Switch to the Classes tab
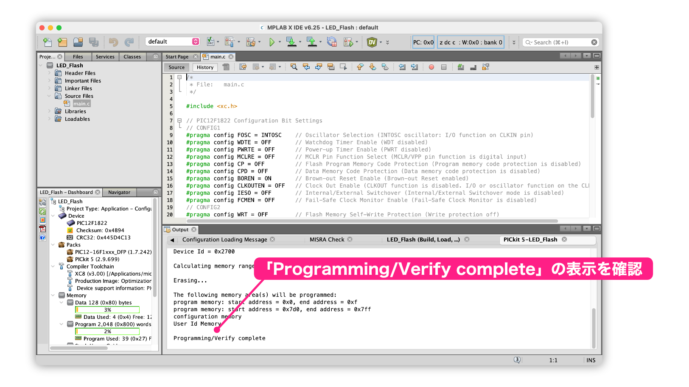The height and width of the screenshot is (387, 689). pyautogui.click(x=132, y=57)
